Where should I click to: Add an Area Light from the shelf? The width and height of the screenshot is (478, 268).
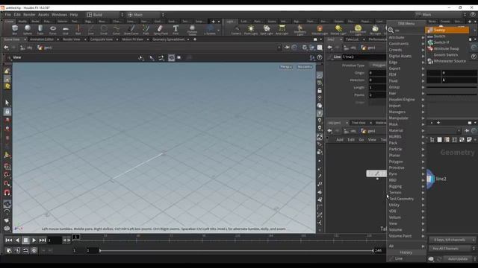pos(282,30)
